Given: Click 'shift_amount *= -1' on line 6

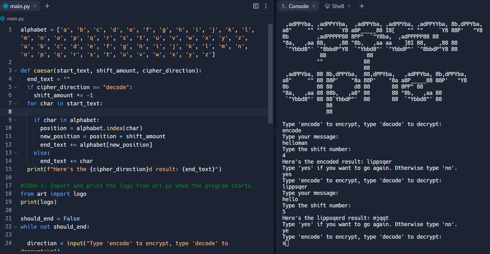Looking at the screenshot, I should 64,95.
